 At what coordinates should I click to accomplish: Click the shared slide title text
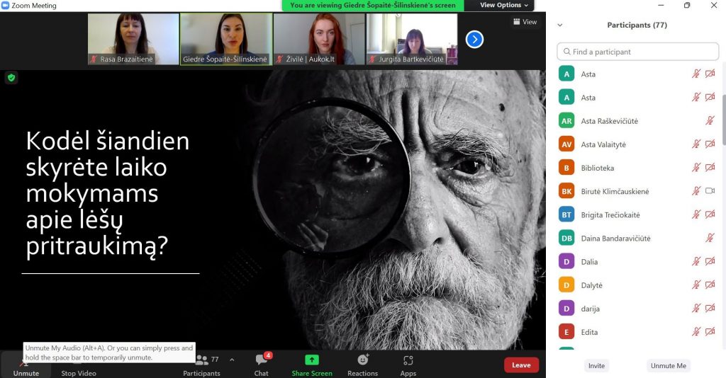pos(108,194)
